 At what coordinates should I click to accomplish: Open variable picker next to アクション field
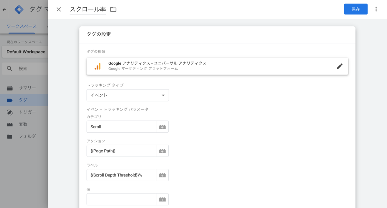(163, 151)
